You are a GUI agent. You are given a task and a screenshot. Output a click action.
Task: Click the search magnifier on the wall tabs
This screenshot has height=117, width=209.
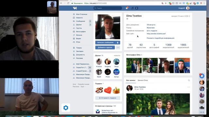[x=189, y=80]
